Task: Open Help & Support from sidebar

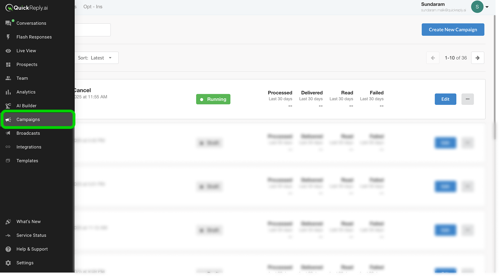Action: pos(32,249)
